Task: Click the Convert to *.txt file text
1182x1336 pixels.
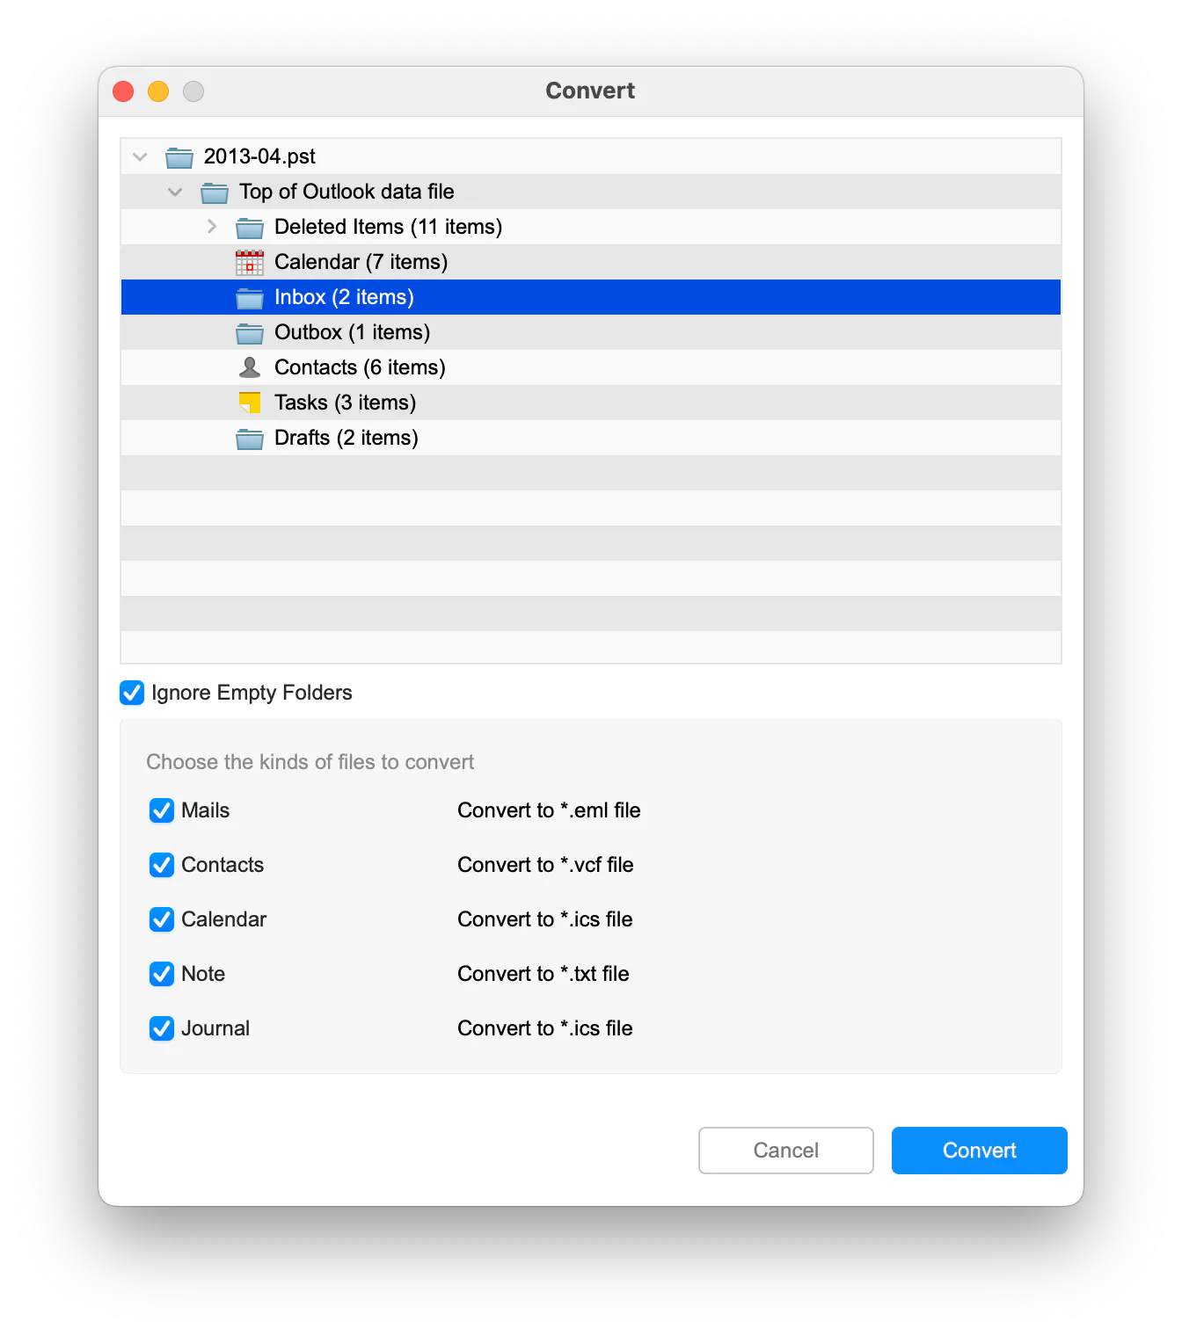Action: coord(544,974)
